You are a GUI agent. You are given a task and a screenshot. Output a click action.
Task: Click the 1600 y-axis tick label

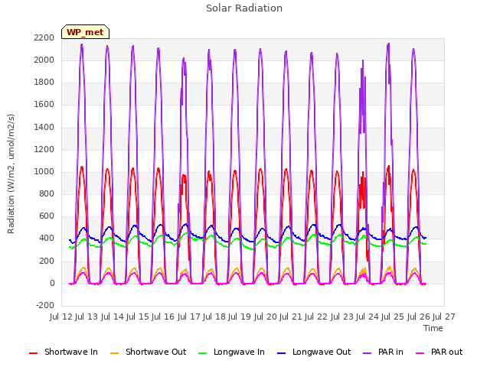pos(44,105)
